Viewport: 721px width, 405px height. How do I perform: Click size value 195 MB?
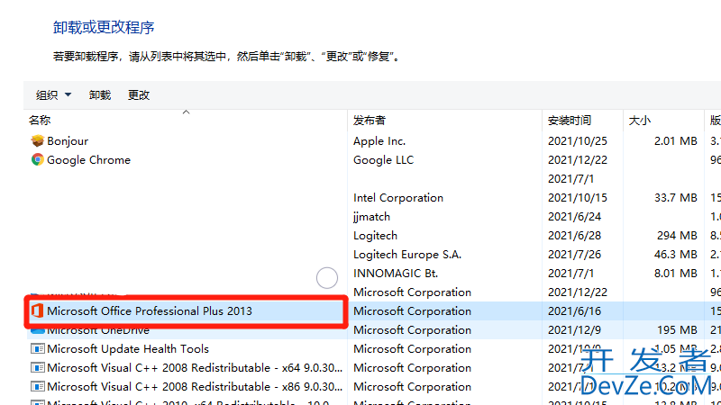(x=677, y=329)
